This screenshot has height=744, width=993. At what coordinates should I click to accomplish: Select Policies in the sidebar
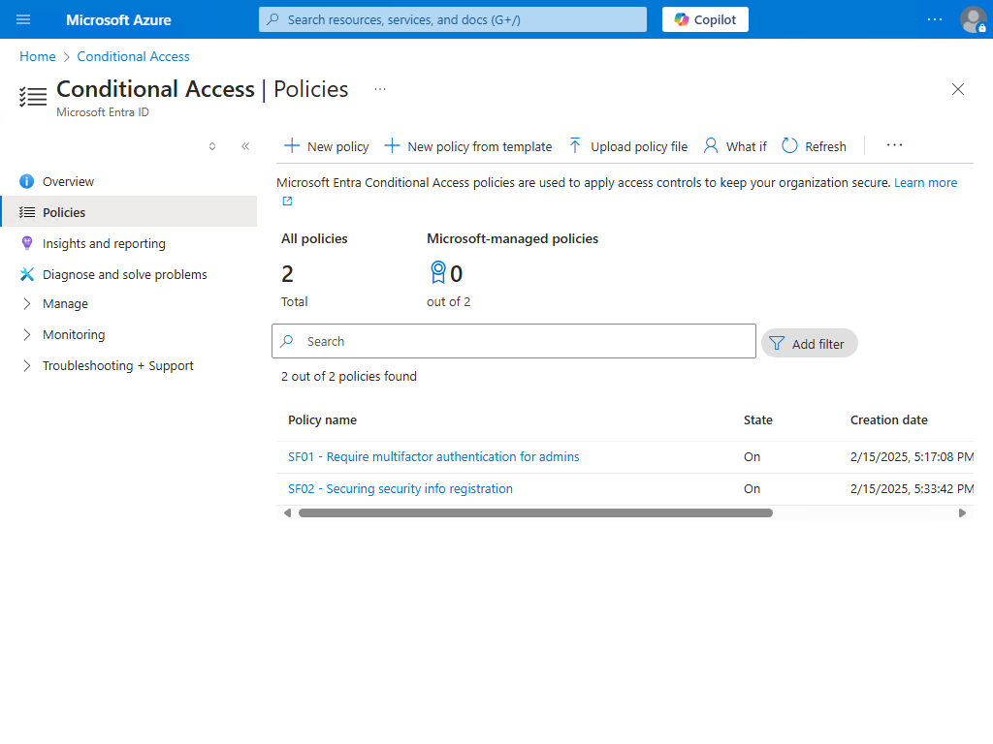point(129,212)
